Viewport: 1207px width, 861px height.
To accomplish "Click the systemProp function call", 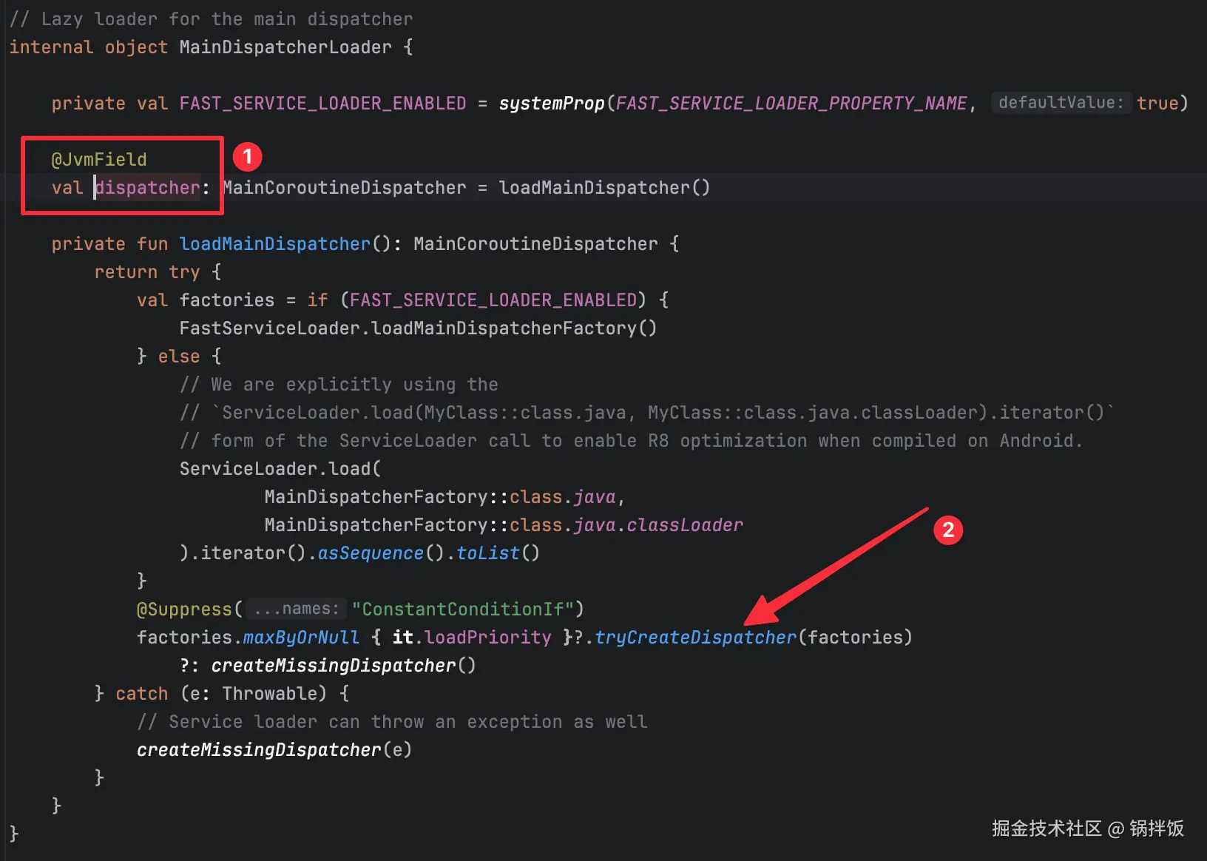I will 551,104.
